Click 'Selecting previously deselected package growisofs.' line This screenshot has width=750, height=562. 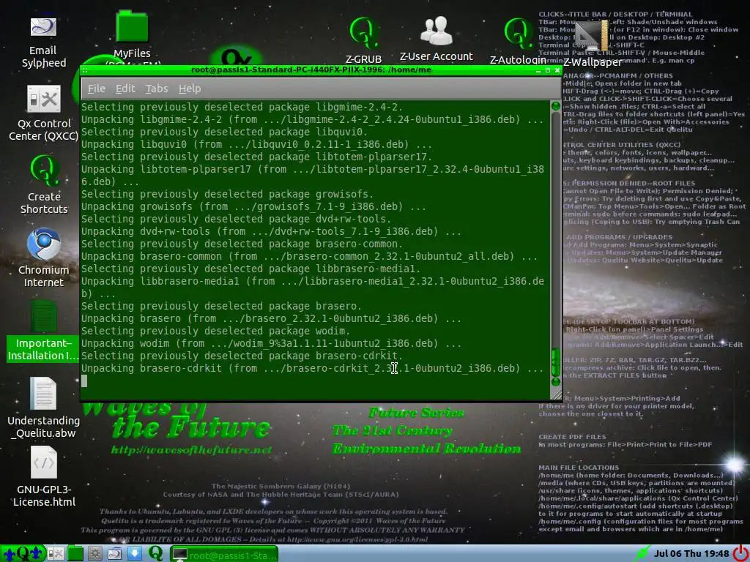[227, 195]
